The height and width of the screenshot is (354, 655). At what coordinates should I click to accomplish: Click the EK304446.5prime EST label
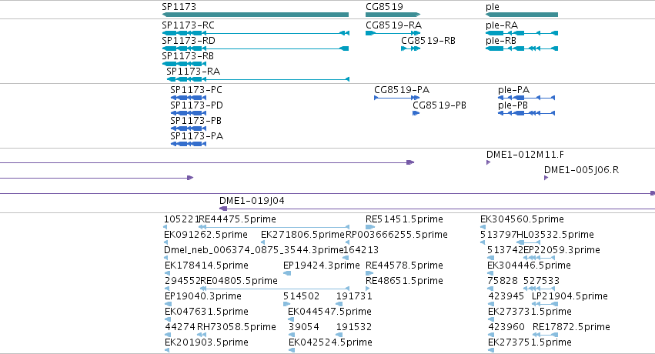[529, 265]
